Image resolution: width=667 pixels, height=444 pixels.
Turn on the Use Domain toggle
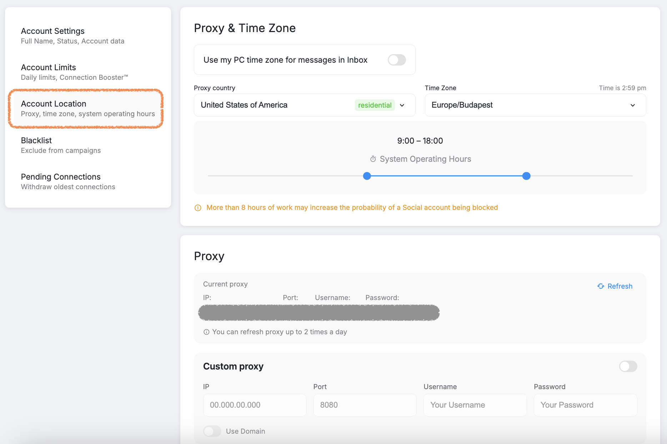(212, 431)
